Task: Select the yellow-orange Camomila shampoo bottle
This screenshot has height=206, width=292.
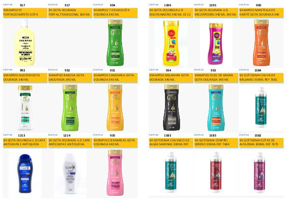Action: (x=115, y=108)
